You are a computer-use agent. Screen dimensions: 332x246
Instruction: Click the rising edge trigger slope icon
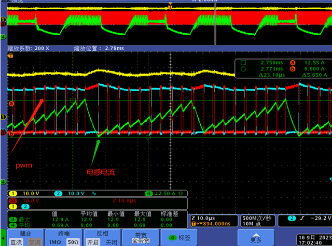[x=302, y=219]
